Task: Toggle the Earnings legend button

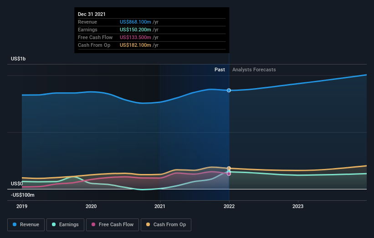Action: [x=65, y=225]
